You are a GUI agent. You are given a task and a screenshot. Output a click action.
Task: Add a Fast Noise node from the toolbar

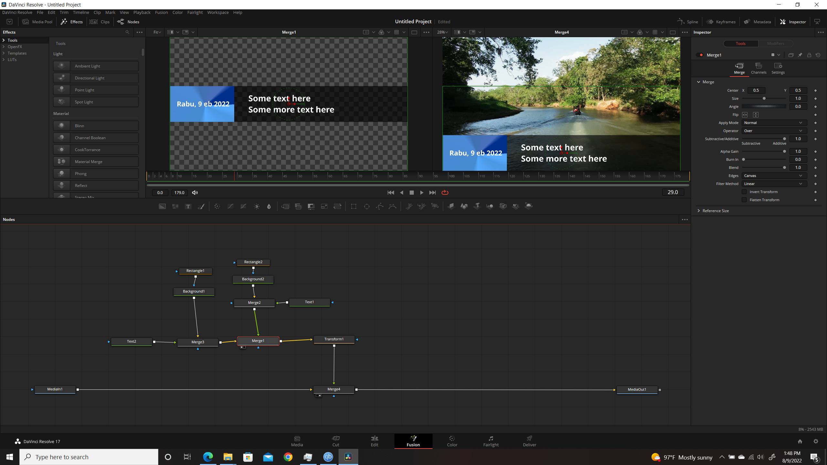coord(175,206)
